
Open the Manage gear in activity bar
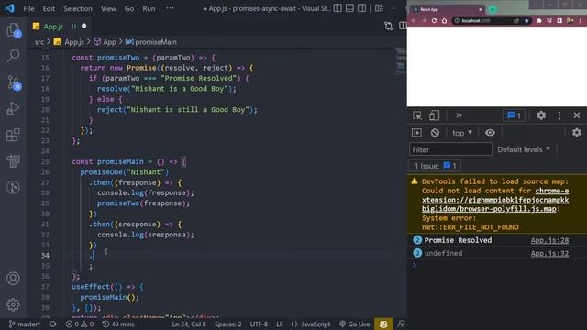click(x=13, y=304)
